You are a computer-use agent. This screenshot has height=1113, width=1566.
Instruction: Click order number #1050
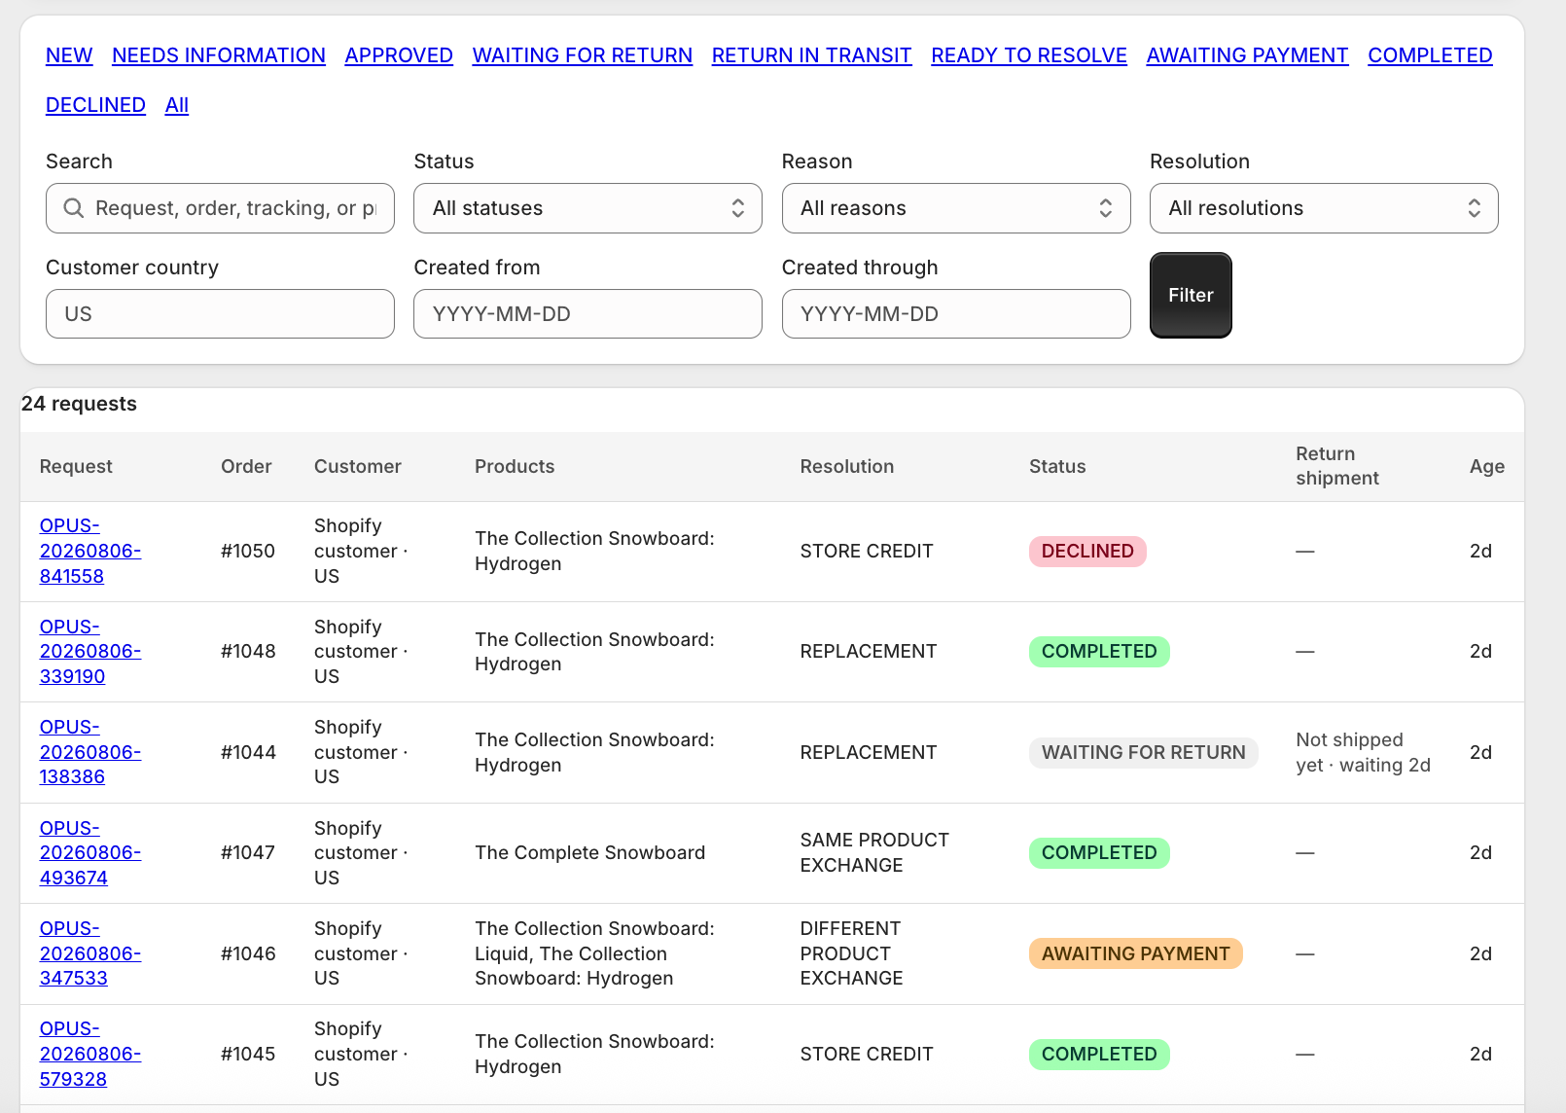248,552
